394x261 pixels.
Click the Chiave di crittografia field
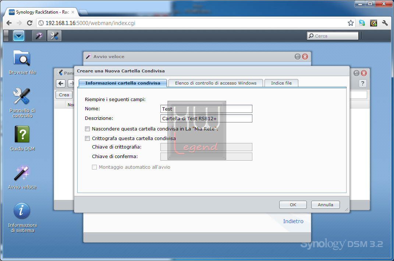(x=206, y=147)
